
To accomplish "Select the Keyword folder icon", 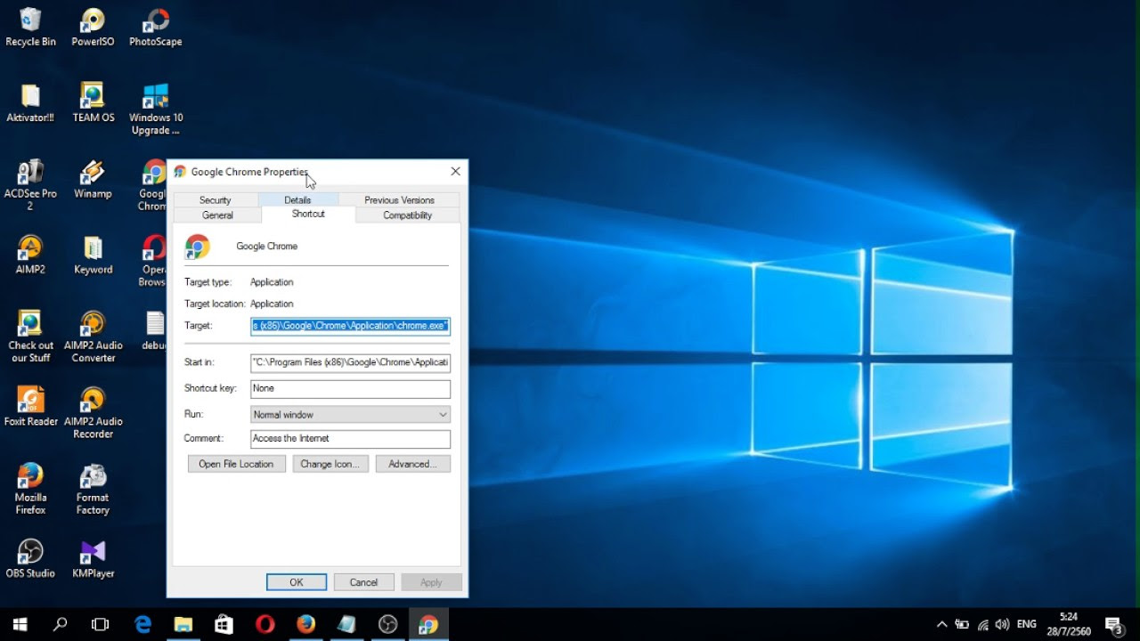I will tap(93, 256).
